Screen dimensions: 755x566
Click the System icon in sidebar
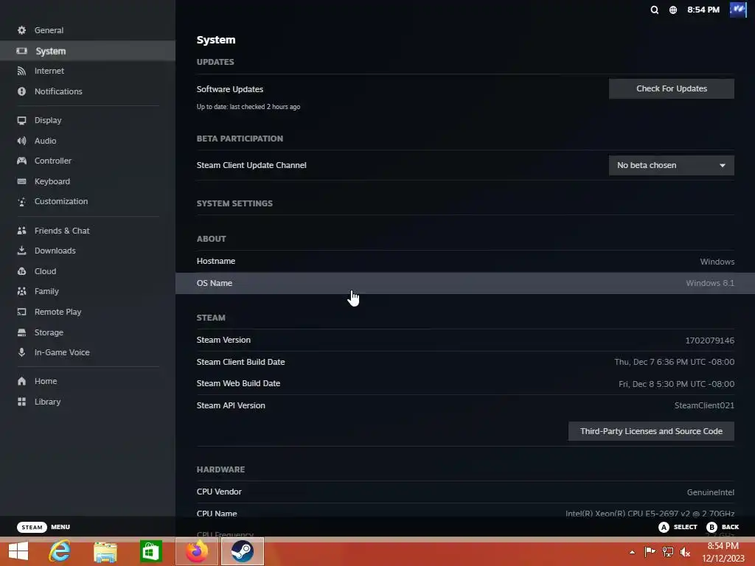coord(21,51)
